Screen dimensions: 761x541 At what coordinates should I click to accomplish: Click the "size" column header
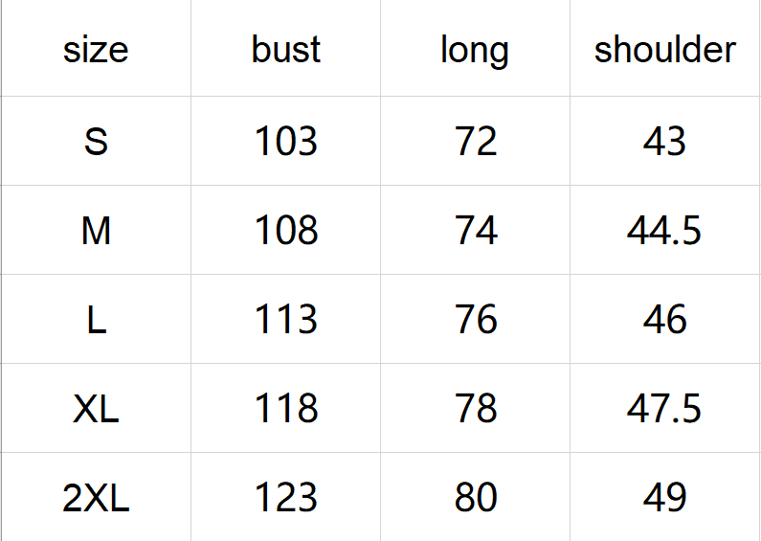pos(96,50)
